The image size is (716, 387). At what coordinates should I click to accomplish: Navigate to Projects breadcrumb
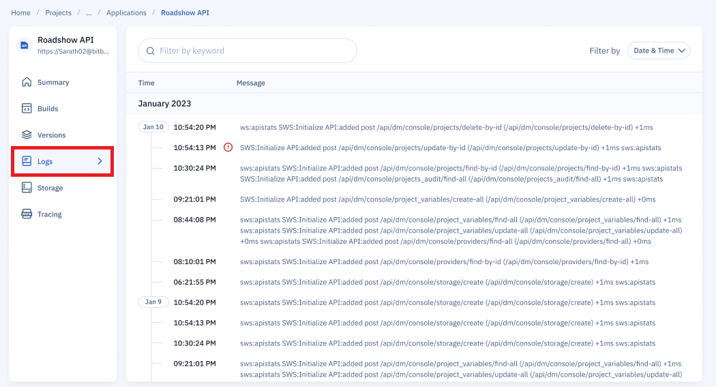pos(58,13)
